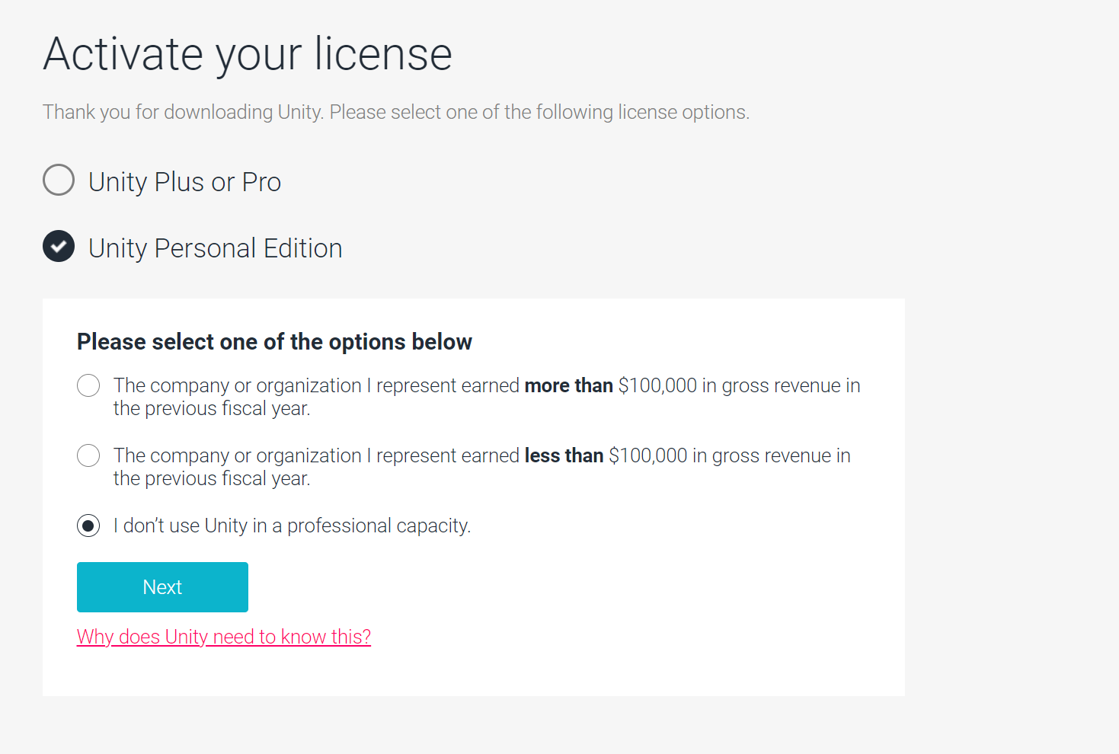
Task: Click the "Unity Plus or Pro" label text
Action: coord(184,183)
